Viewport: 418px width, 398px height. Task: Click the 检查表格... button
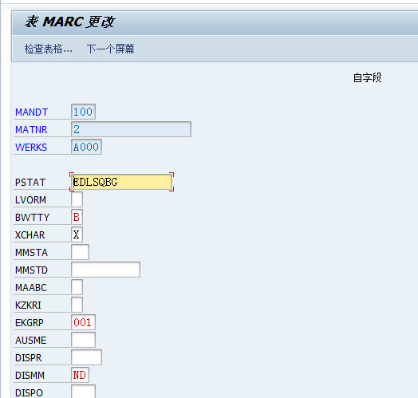48,49
